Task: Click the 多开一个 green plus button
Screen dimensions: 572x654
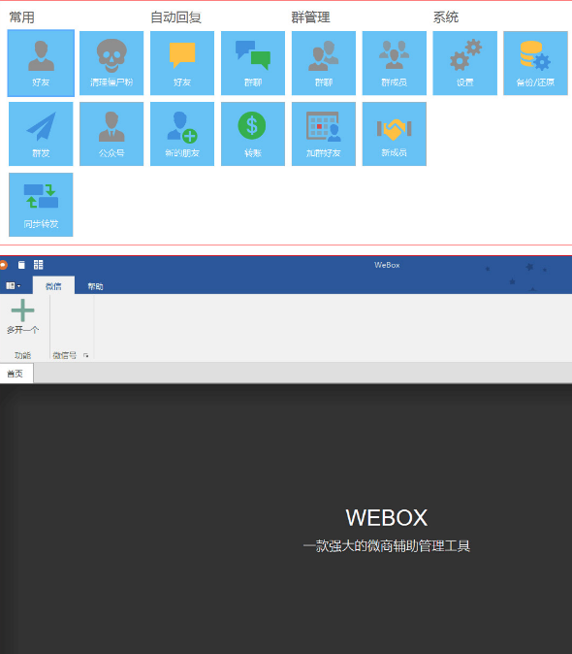Action: click(23, 317)
